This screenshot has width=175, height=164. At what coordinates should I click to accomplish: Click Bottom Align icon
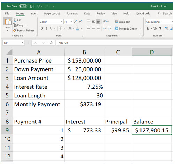pos(98,22)
